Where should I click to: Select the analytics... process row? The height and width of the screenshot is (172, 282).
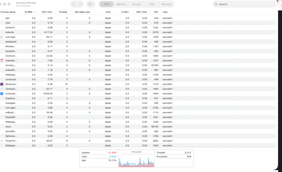point(138,98)
